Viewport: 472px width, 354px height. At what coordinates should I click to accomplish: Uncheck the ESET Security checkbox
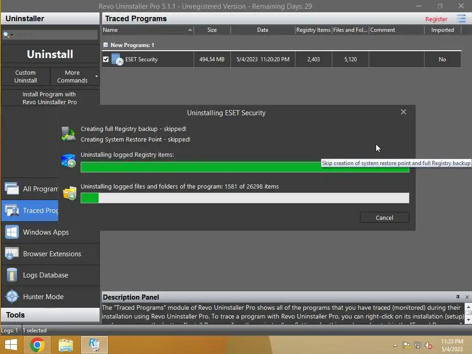coord(106,59)
